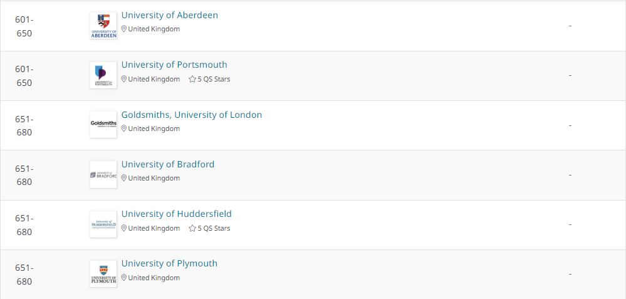The height and width of the screenshot is (299, 626).
Task: Select the University of Plymouth link
Action: [169, 263]
